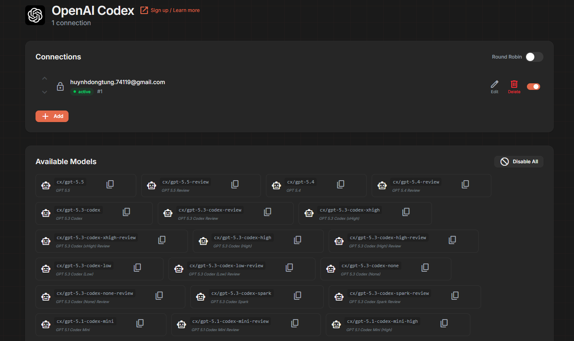This screenshot has height=341, width=574.
Task: Click the cx/gpt-5.4-review model name
Action: [416, 182]
